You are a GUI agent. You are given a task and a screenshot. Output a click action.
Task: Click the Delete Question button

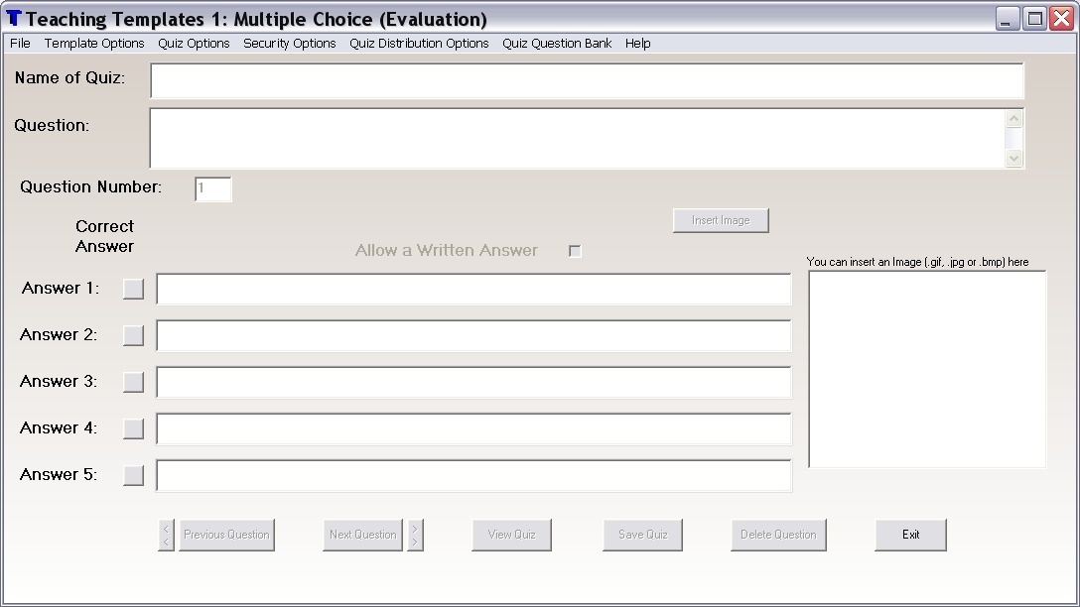[x=778, y=535]
